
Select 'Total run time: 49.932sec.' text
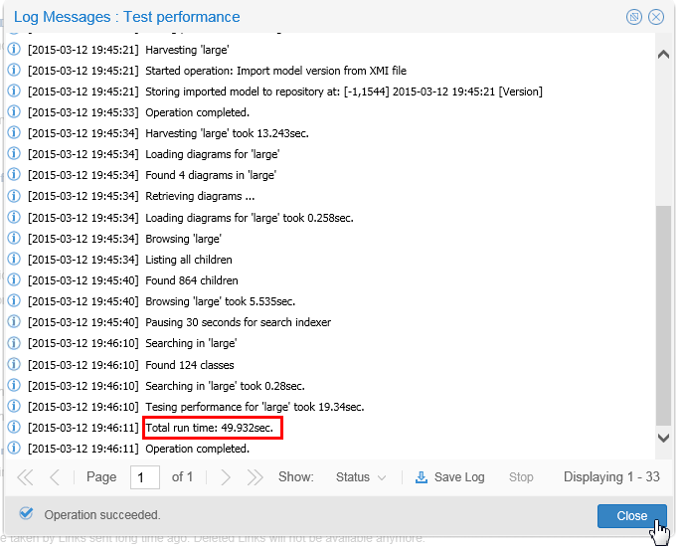(x=209, y=428)
